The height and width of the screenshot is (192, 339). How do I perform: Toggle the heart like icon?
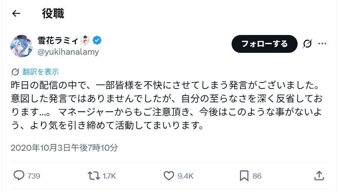(x=169, y=176)
